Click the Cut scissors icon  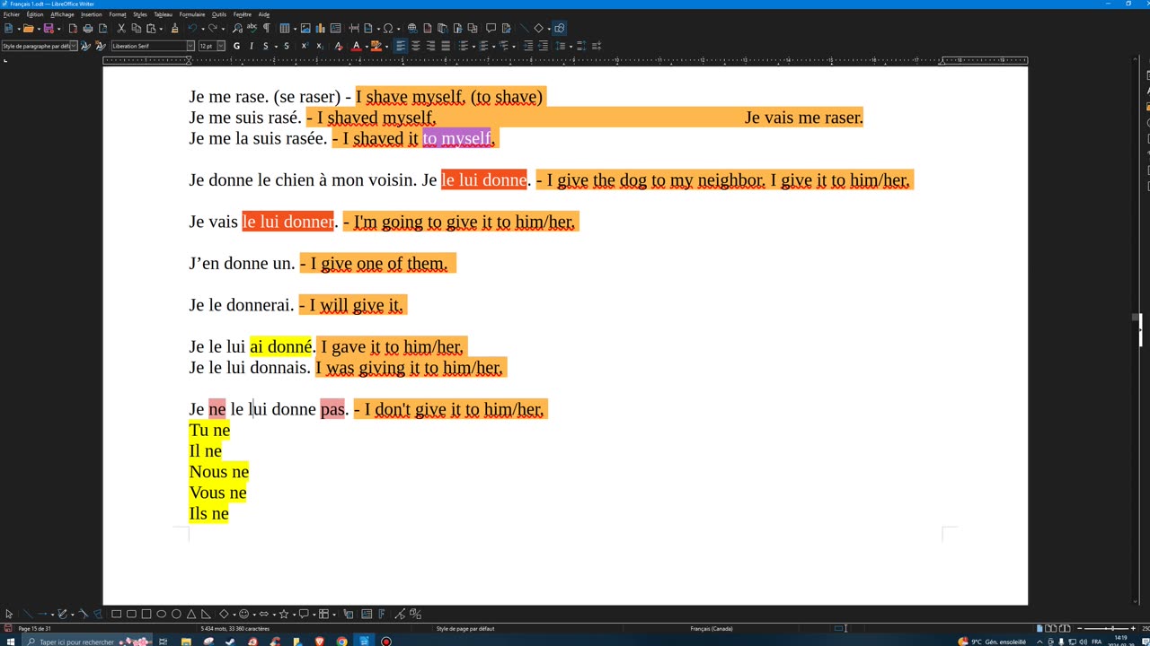pyautogui.click(x=121, y=28)
